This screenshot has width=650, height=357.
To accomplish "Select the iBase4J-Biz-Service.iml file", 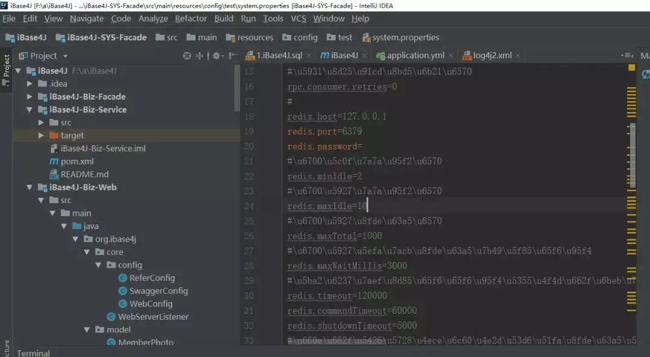I will [97, 148].
